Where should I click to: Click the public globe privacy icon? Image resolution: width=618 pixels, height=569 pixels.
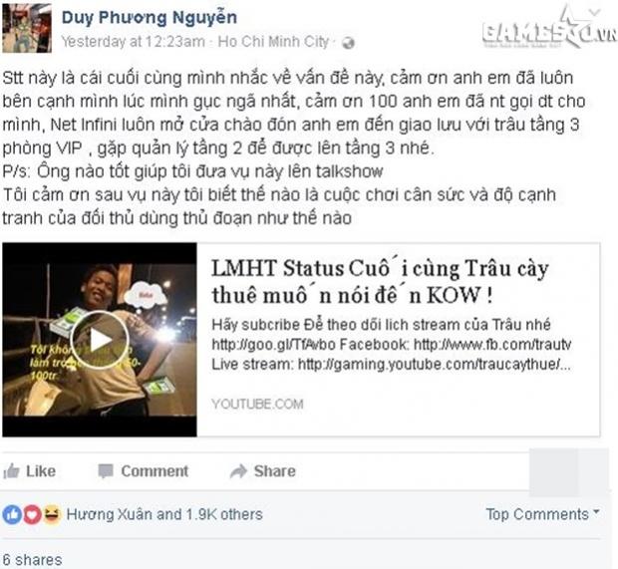click(x=349, y=42)
